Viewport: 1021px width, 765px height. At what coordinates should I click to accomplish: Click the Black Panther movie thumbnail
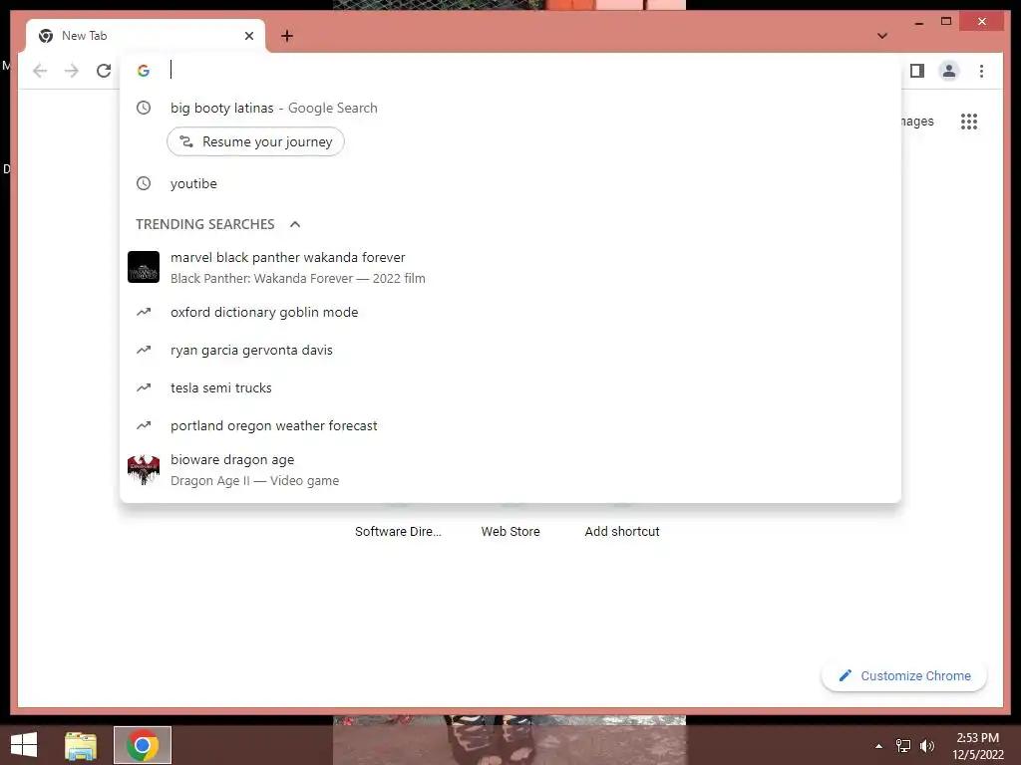coord(144,267)
